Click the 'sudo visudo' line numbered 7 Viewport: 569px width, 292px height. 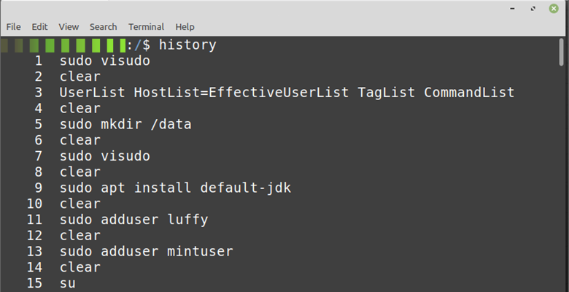pyautogui.click(x=104, y=156)
